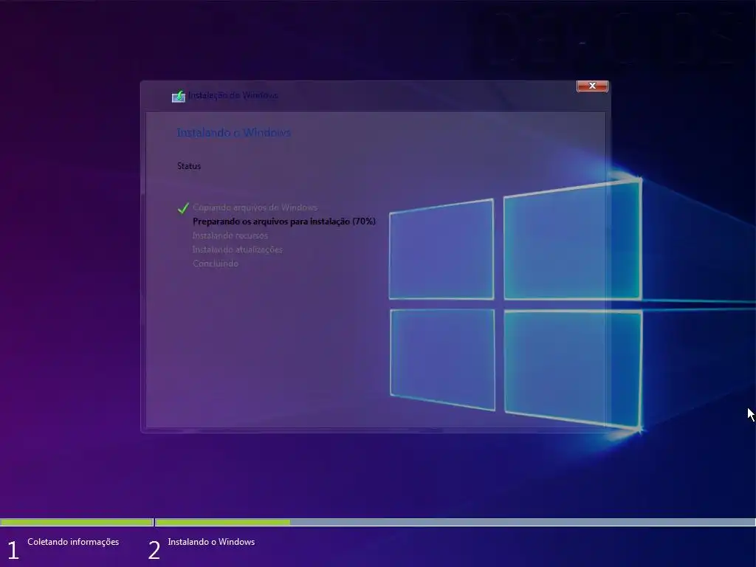Click the 'Instalando atualizações' step
Image resolution: width=756 pixels, height=567 pixels.
[x=237, y=250]
